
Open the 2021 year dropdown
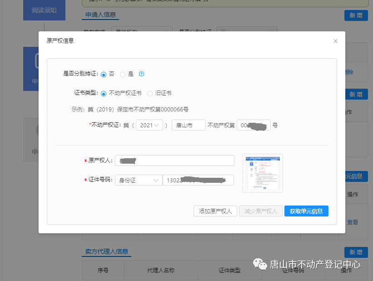pos(149,125)
